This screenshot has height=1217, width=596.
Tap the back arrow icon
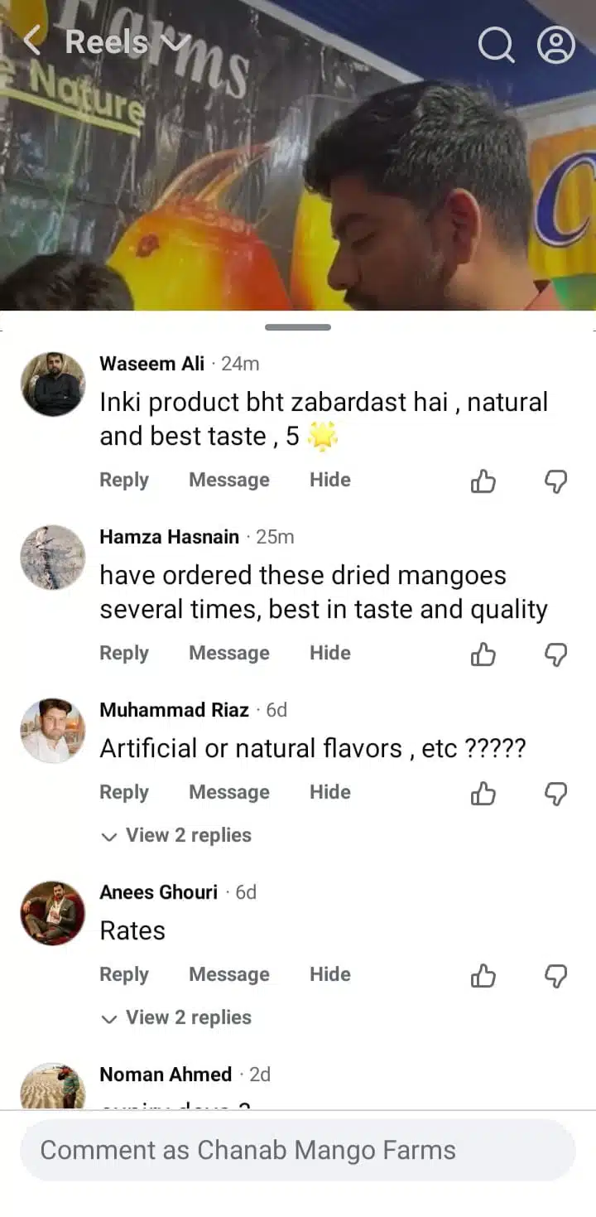31,41
